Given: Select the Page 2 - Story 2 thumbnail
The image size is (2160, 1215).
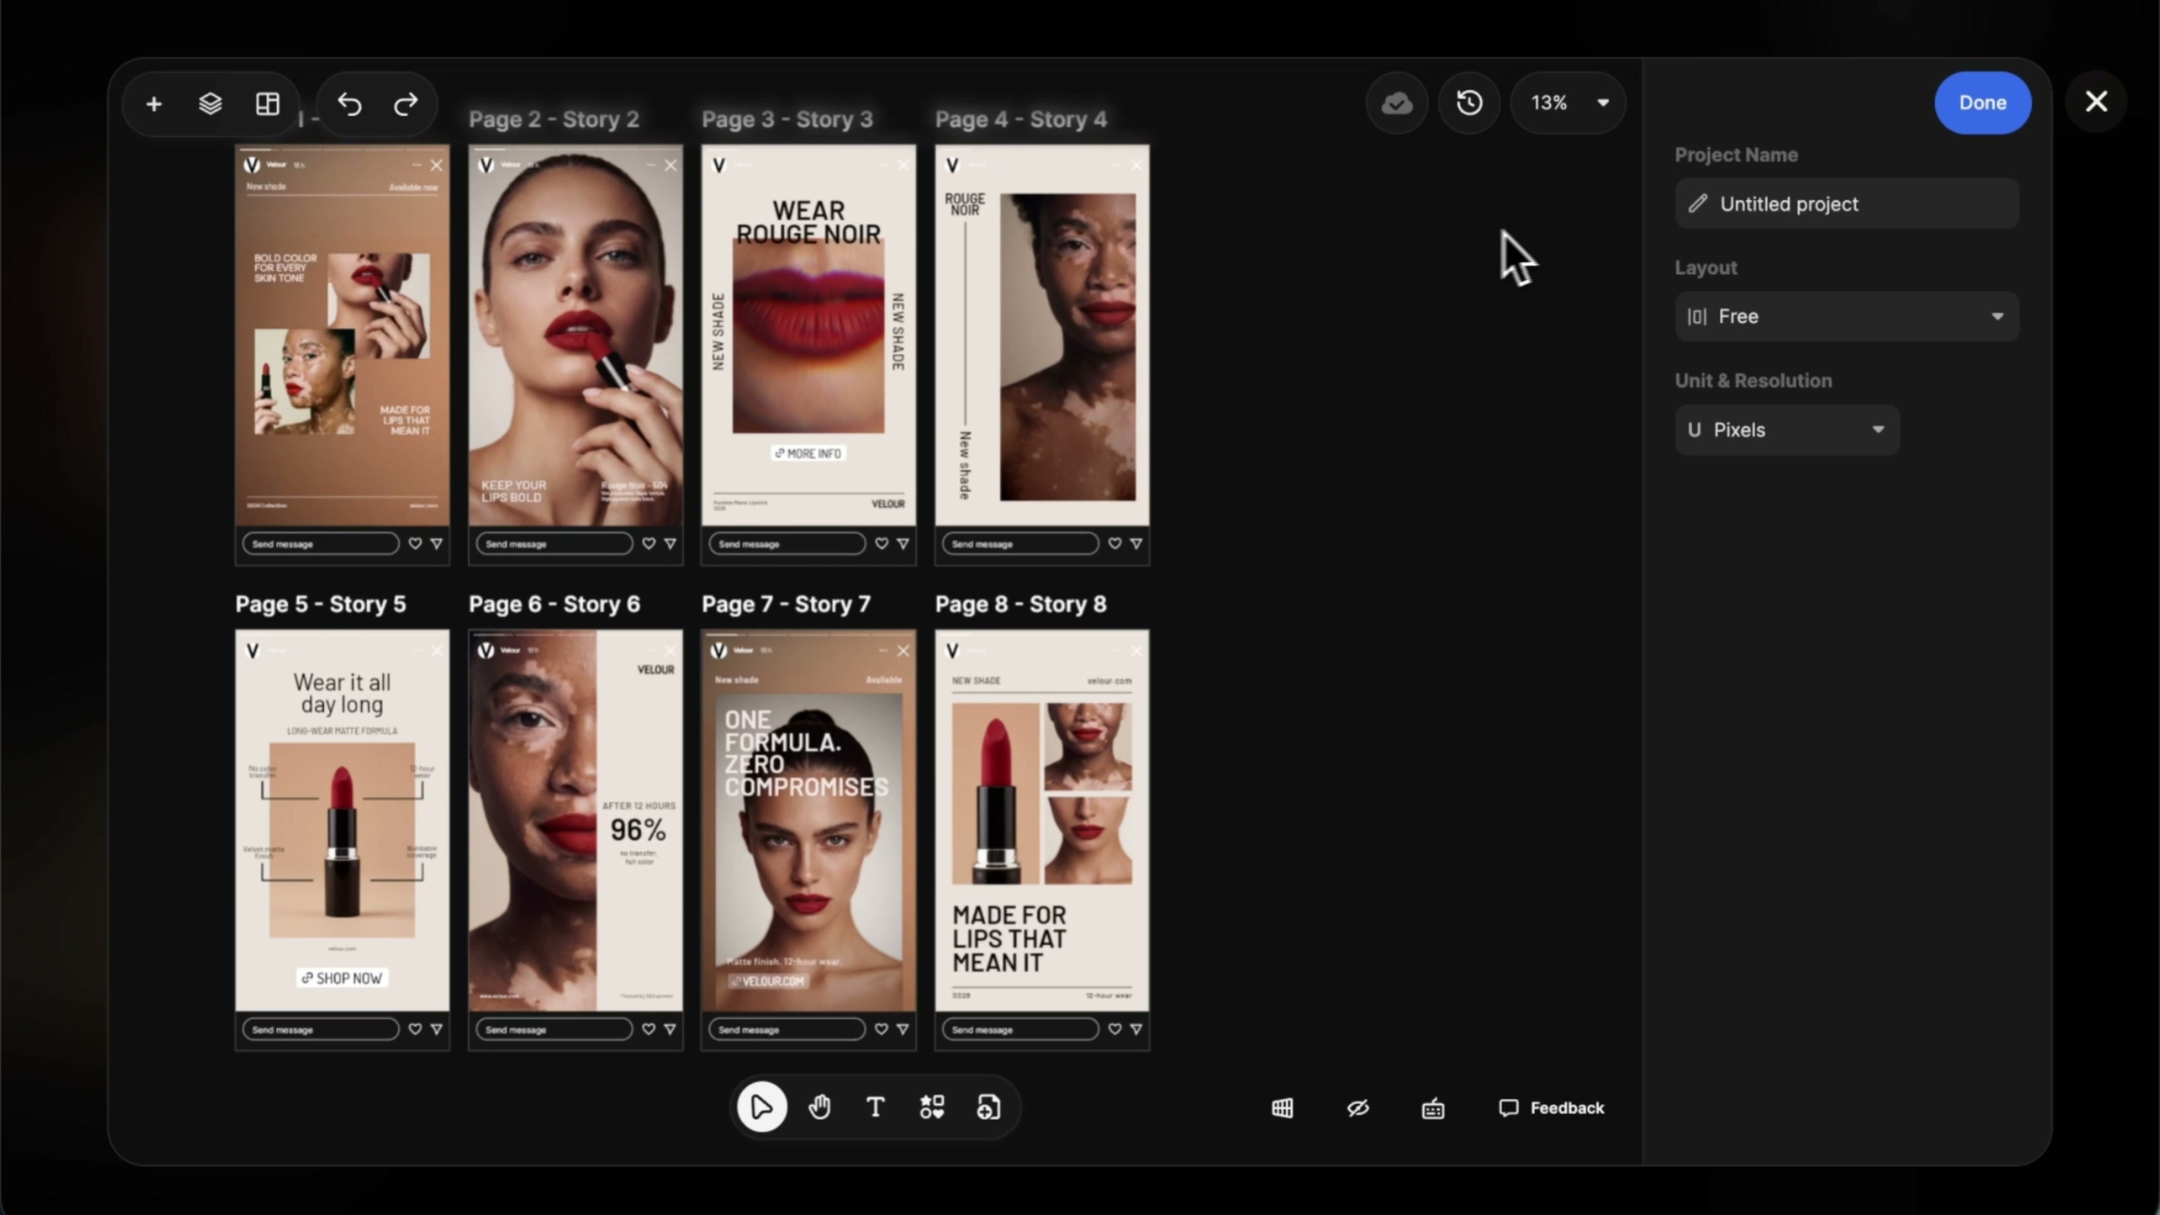Looking at the screenshot, I should [x=575, y=355].
